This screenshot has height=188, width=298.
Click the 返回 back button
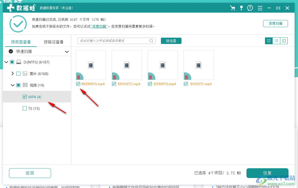[x=30, y=173]
